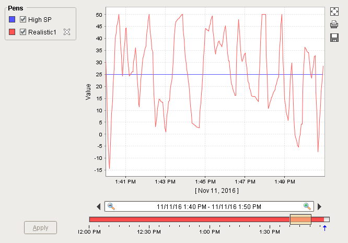
Task: Click the 11/11/16 date range text
Action: [209, 206]
